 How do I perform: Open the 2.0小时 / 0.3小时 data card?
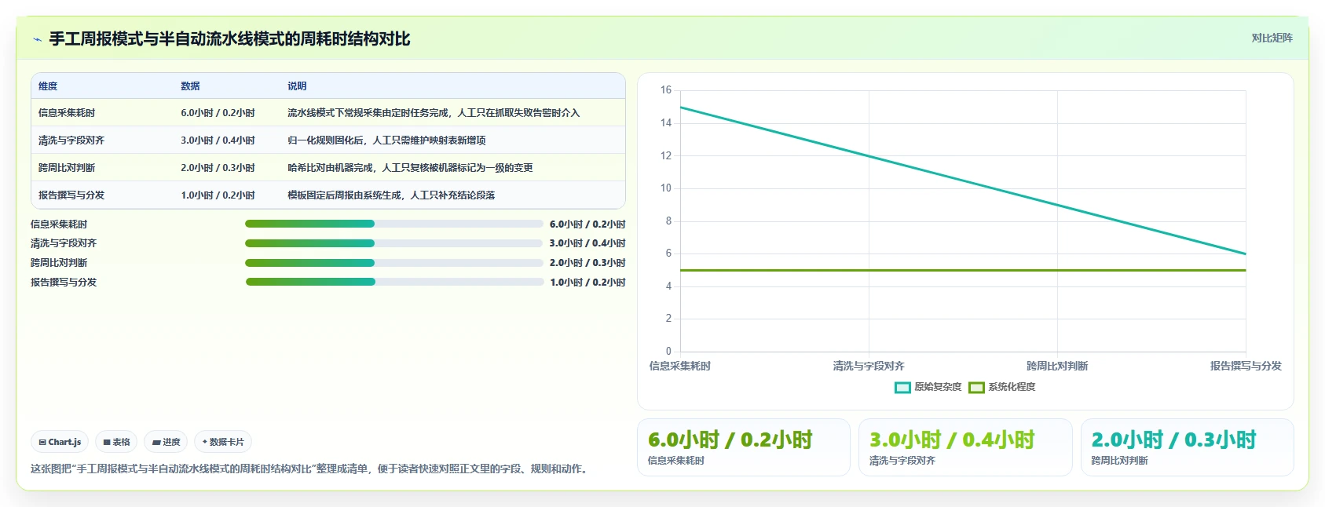(1188, 447)
